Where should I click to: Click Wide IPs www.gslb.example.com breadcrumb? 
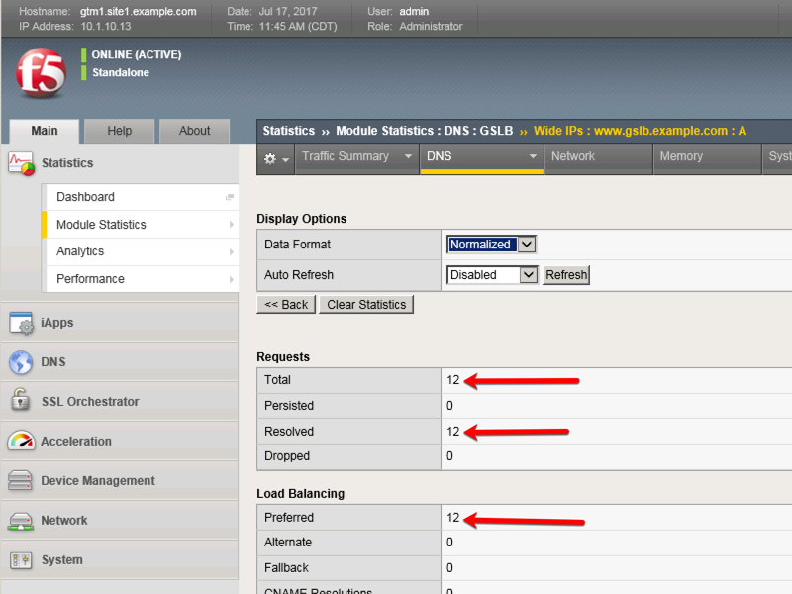tap(640, 131)
